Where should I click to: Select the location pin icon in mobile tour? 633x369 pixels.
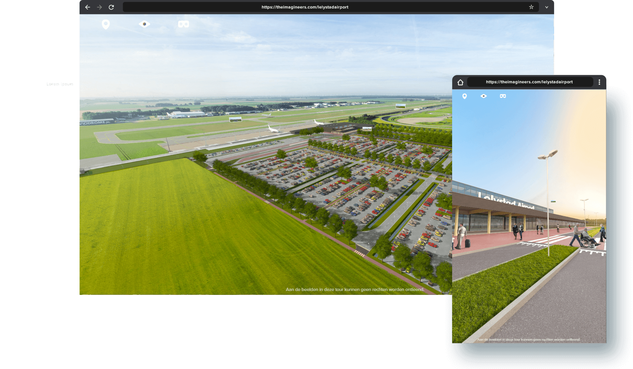pyautogui.click(x=465, y=96)
